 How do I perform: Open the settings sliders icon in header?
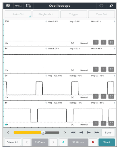[8, 6]
